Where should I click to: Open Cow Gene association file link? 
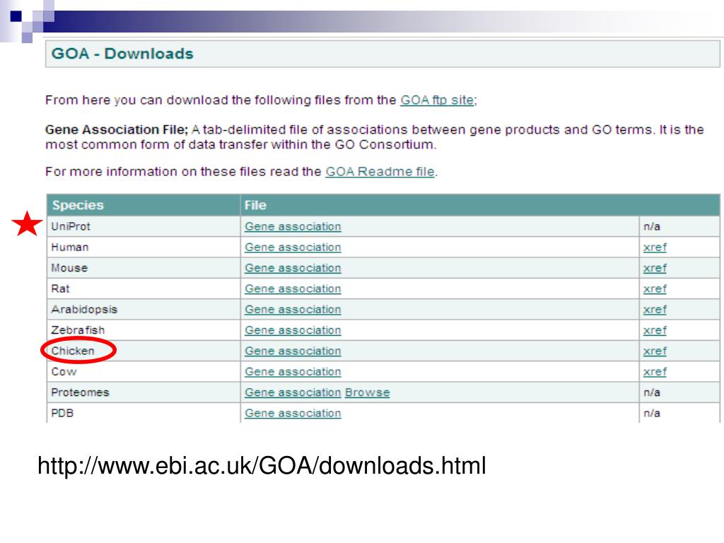click(293, 372)
